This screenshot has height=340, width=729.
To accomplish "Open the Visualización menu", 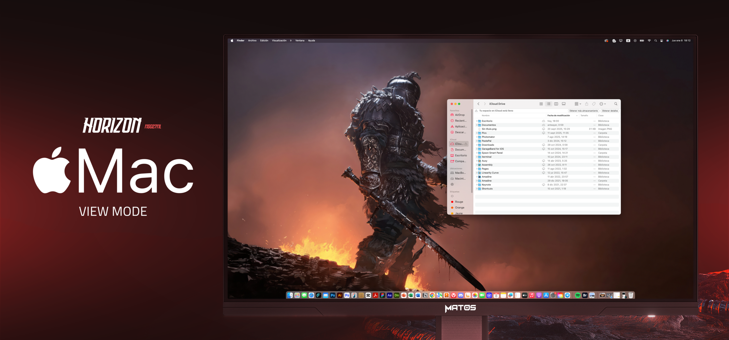I will click(279, 40).
